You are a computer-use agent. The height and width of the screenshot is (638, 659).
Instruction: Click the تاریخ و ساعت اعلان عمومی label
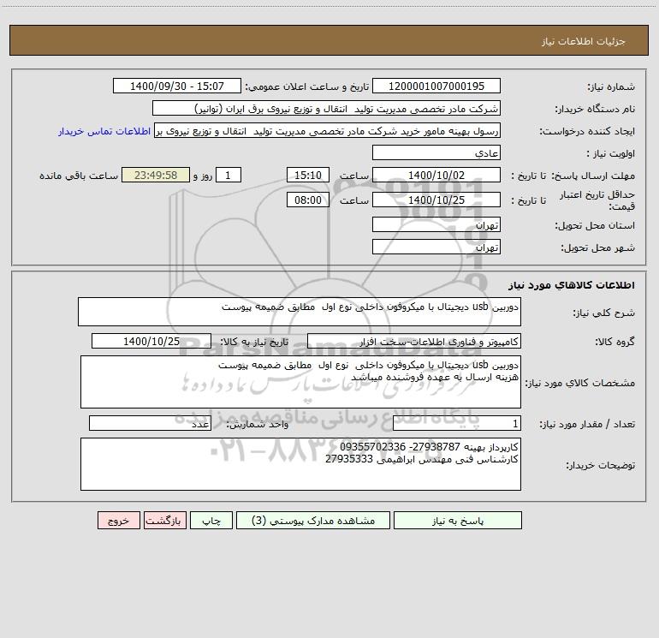coord(307,86)
